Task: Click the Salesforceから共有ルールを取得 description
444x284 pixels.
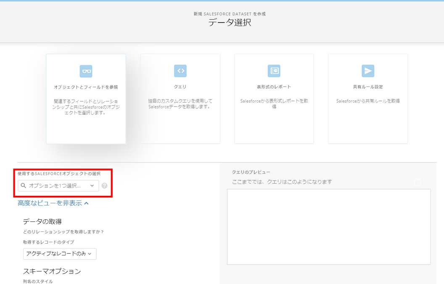Action: coord(368,101)
